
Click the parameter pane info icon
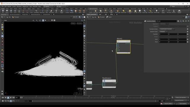[x=186, y=21]
